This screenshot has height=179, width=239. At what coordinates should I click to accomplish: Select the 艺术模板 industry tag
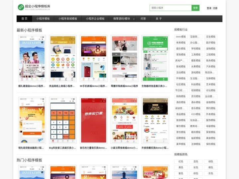click(x=211, y=84)
